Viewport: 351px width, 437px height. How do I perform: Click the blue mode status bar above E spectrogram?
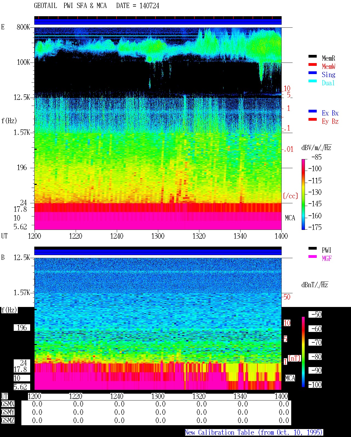click(158, 22)
